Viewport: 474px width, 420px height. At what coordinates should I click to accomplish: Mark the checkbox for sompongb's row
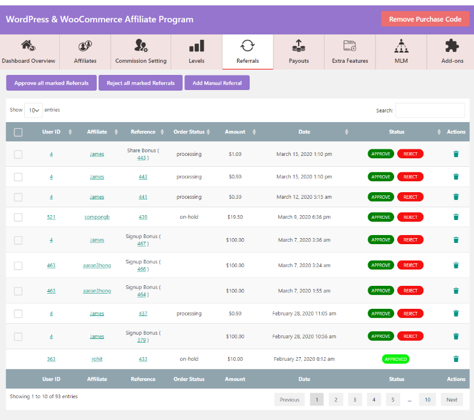click(18, 218)
